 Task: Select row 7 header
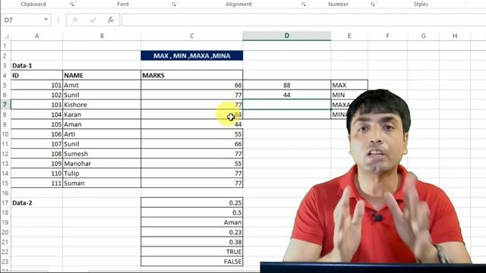click(x=5, y=105)
